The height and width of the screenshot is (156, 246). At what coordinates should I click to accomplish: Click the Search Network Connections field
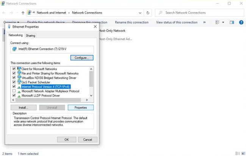[x=199, y=13]
